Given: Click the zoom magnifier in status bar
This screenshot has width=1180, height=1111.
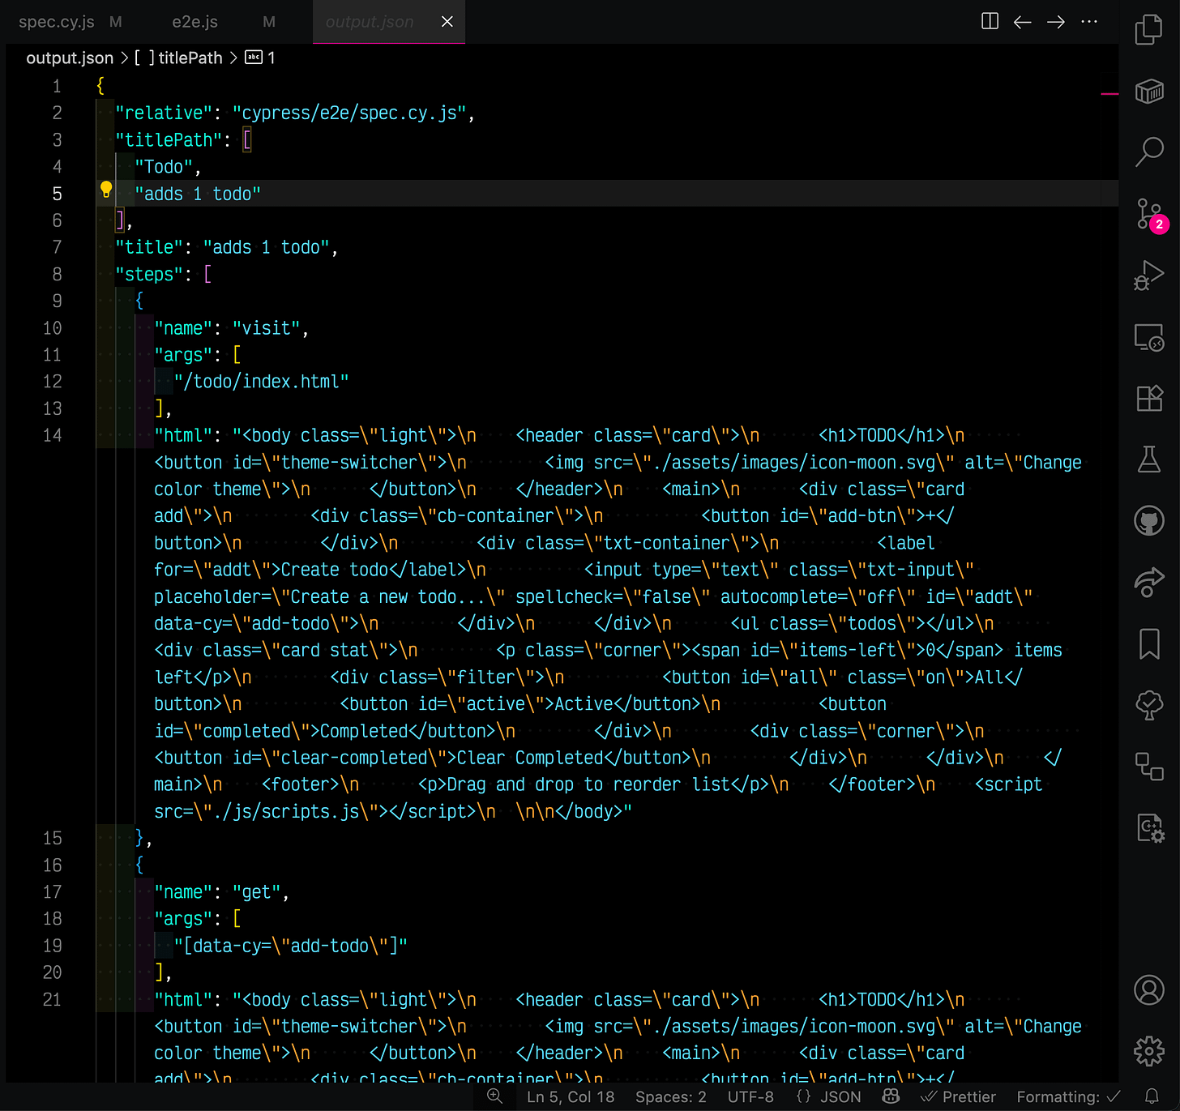Looking at the screenshot, I should (x=494, y=1096).
